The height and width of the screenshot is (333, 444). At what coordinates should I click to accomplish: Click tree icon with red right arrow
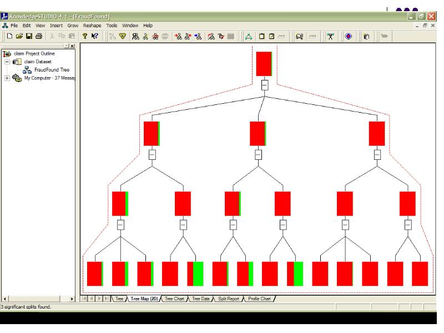pos(188,36)
